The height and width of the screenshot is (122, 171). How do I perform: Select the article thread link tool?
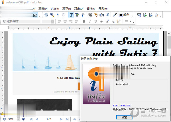coord(108,15)
